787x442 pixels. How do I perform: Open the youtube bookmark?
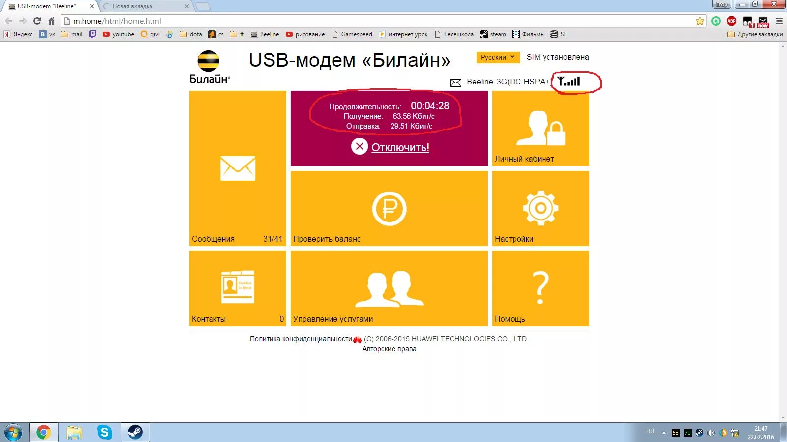pos(119,34)
